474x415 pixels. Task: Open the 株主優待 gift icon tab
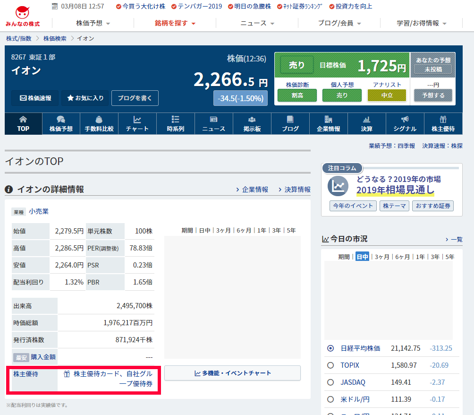[x=443, y=124]
